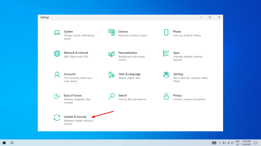This screenshot has width=261, height=146.
Task: Open the Action Center notifications icon
Action: (x=255, y=143)
